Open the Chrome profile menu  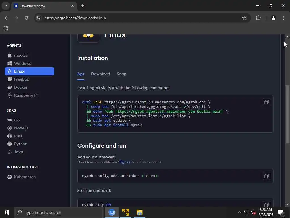click(x=274, y=18)
